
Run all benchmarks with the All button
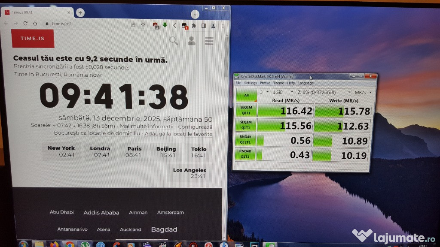point(246,95)
